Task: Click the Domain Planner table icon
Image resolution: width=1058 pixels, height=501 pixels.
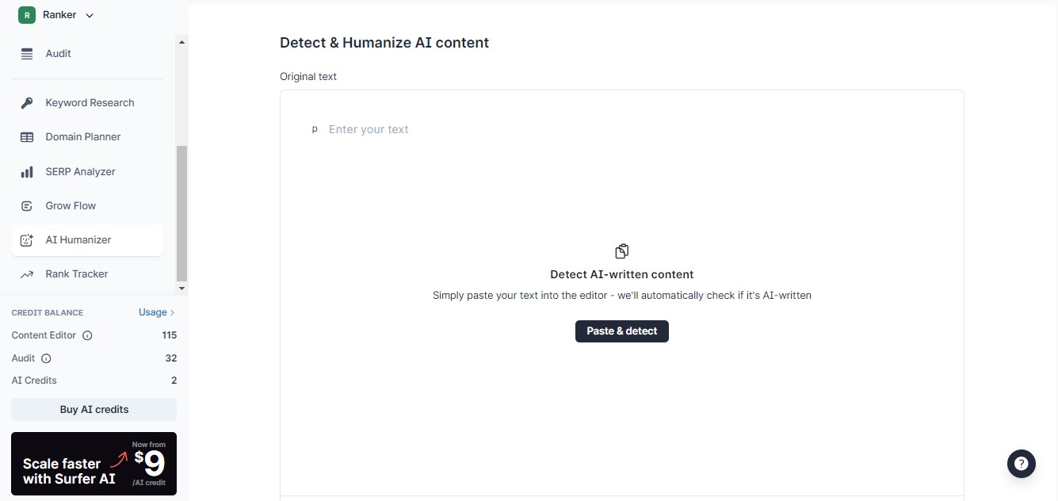Action: point(27,137)
